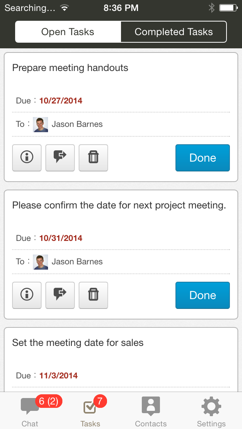Image resolution: width=242 pixels, height=429 pixels.
Task: Tap Jason Barnes avatar in second task
Action: (40, 262)
